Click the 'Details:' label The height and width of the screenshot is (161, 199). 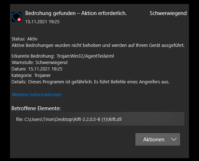pyautogui.click(x=19, y=82)
